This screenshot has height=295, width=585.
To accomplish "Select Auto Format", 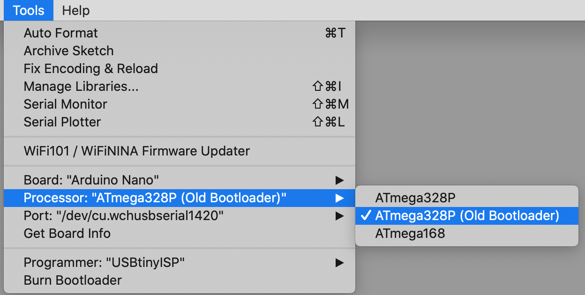I will pos(180,33).
